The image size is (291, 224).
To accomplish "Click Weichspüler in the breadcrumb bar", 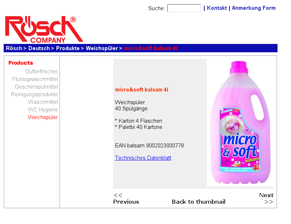I will click(x=102, y=48).
